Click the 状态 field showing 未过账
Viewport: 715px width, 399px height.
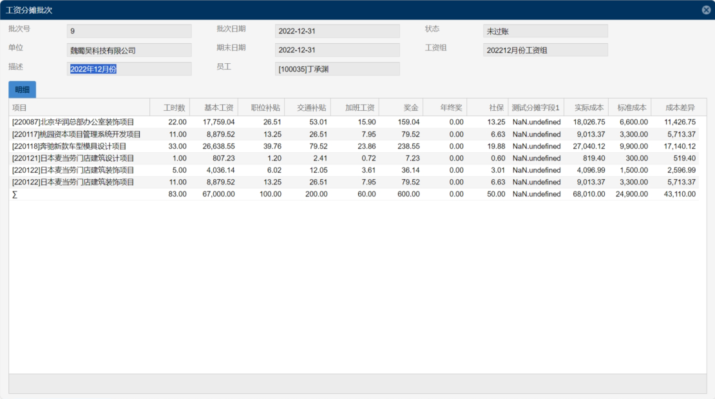click(x=545, y=31)
